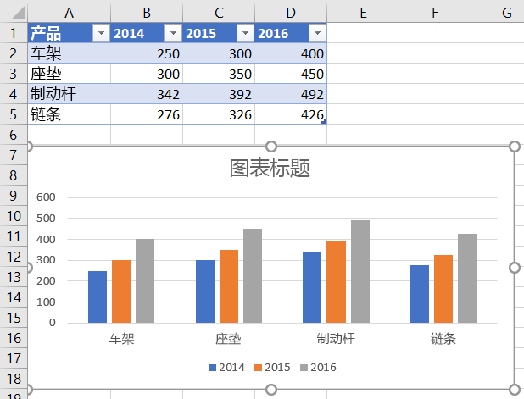Click empty cell F3
The image size is (524, 399).
435,74
